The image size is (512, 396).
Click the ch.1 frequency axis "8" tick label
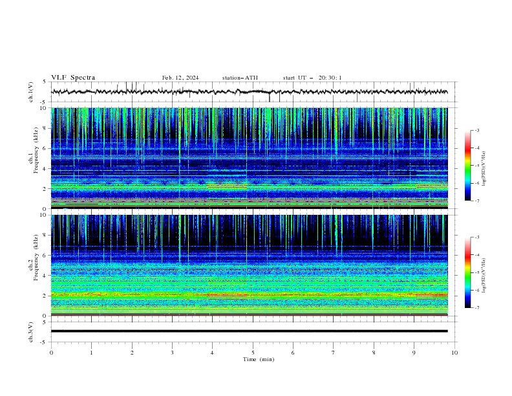point(45,128)
